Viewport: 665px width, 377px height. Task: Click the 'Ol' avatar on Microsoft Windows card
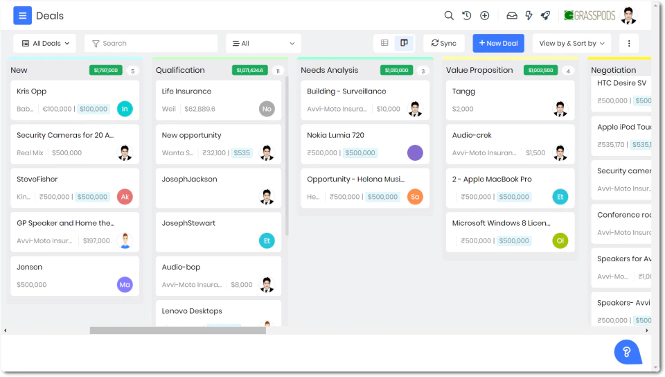560,241
